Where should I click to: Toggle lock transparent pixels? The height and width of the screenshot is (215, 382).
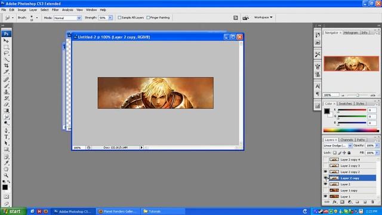[x=335, y=153]
